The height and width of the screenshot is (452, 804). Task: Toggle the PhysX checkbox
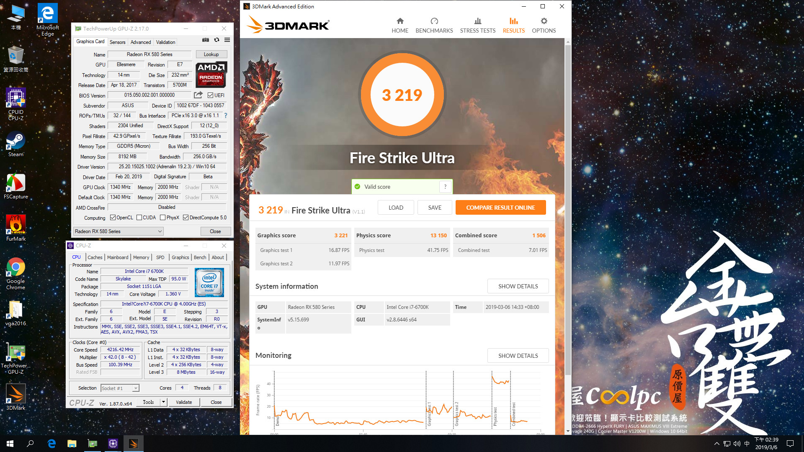click(x=162, y=218)
